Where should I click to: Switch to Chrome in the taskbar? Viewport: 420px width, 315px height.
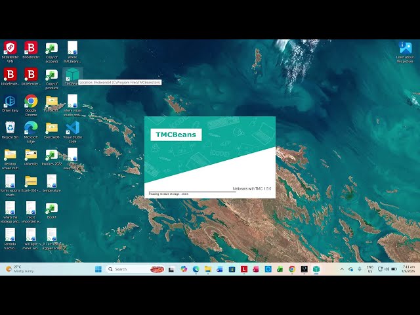(292, 269)
